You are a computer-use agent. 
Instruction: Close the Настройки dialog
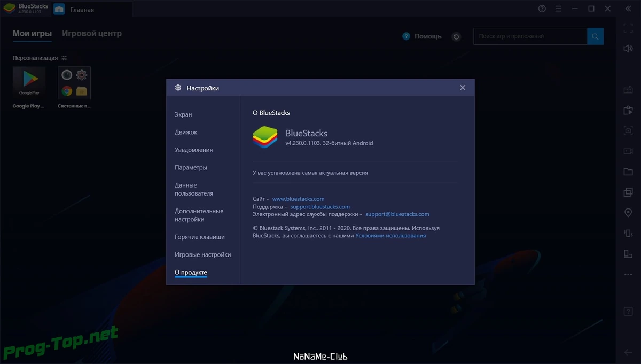click(463, 88)
